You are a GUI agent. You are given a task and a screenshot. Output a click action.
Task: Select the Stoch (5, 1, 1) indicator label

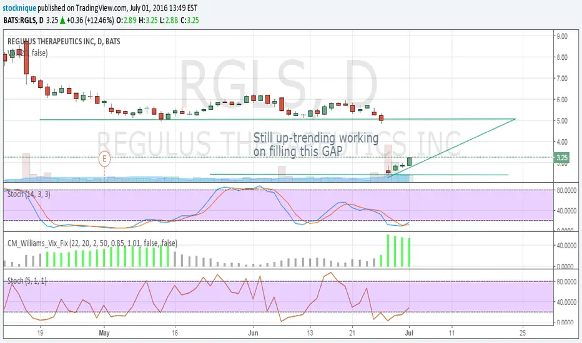[x=27, y=281]
